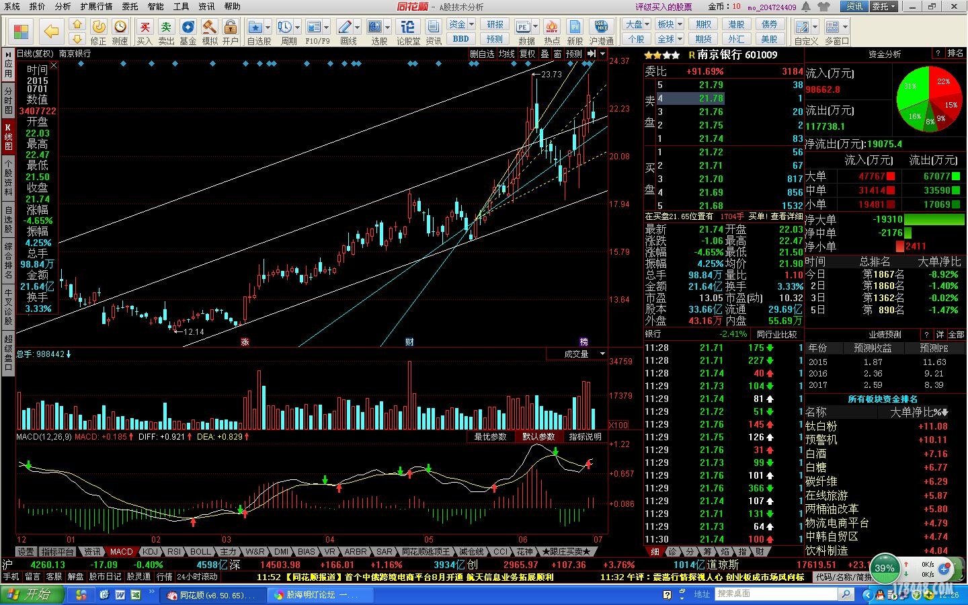Click the 周期 period clock icon
968x605 pixels.
point(285,27)
